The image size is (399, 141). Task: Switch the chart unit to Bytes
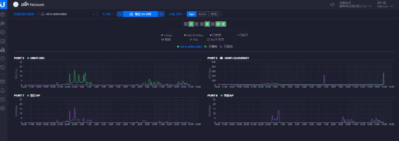pos(202,14)
